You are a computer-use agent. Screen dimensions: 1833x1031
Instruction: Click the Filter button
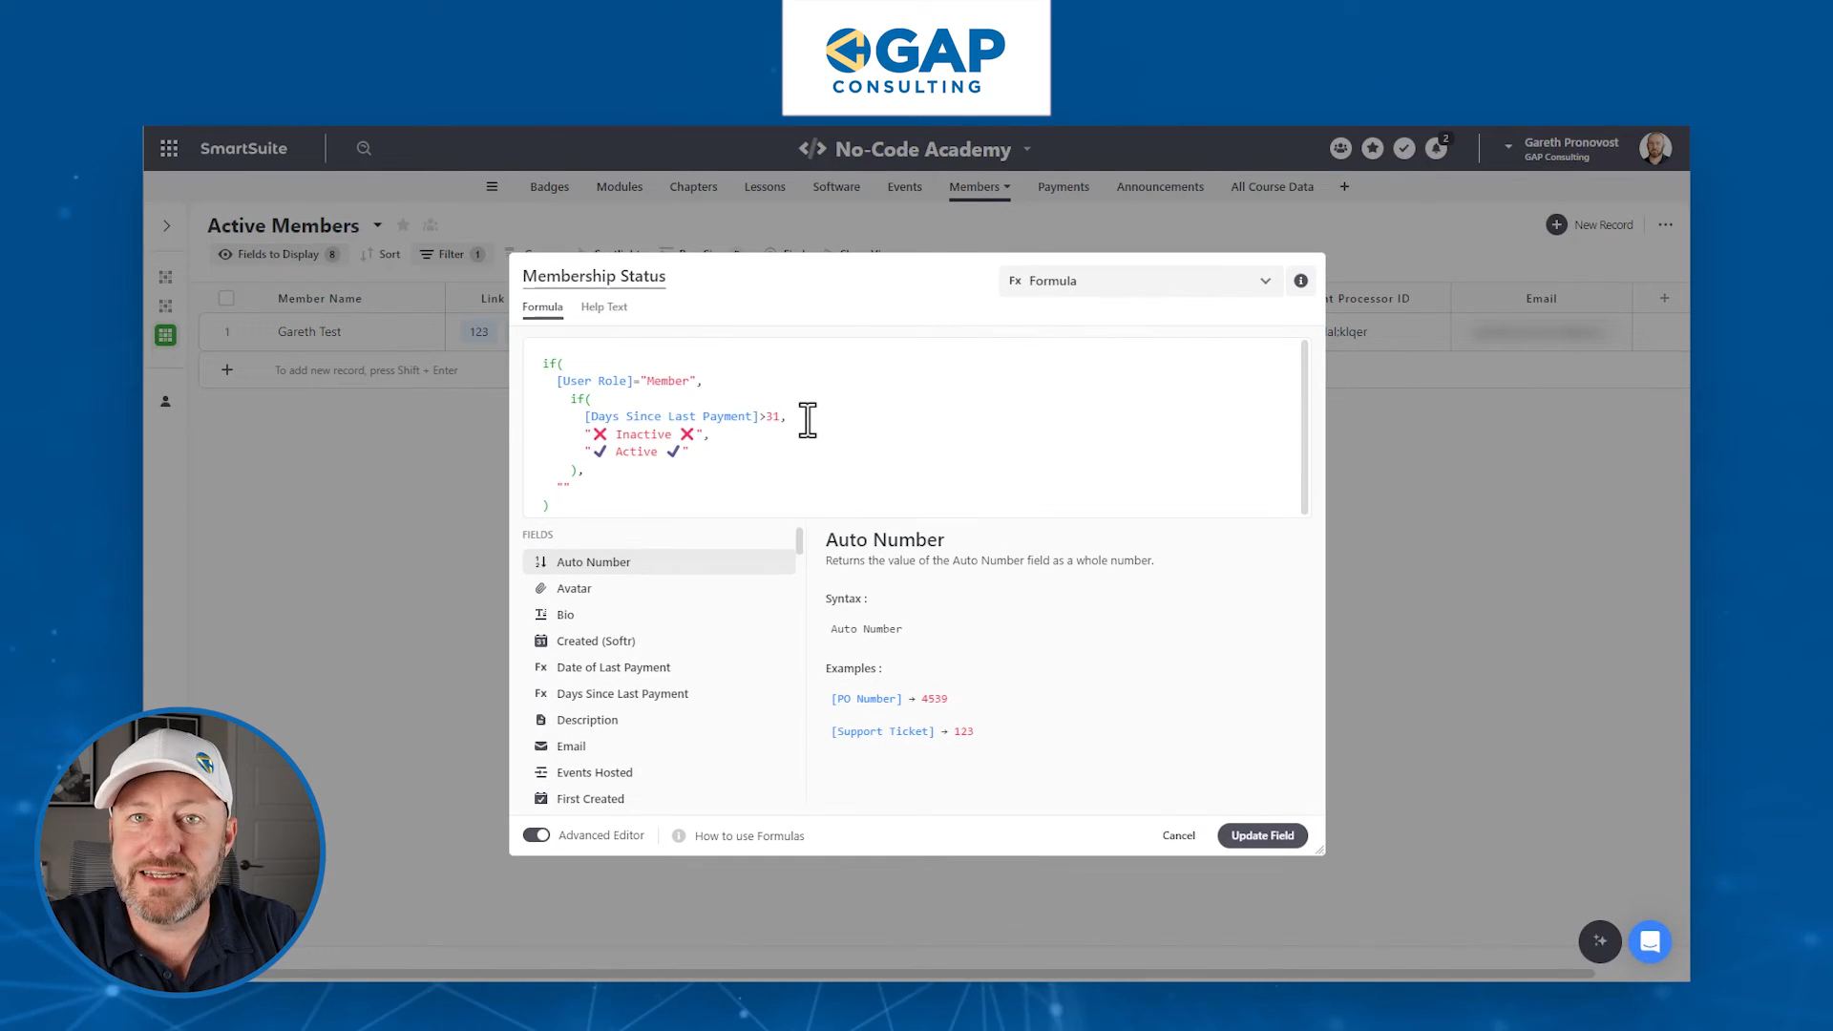[452, 254]
